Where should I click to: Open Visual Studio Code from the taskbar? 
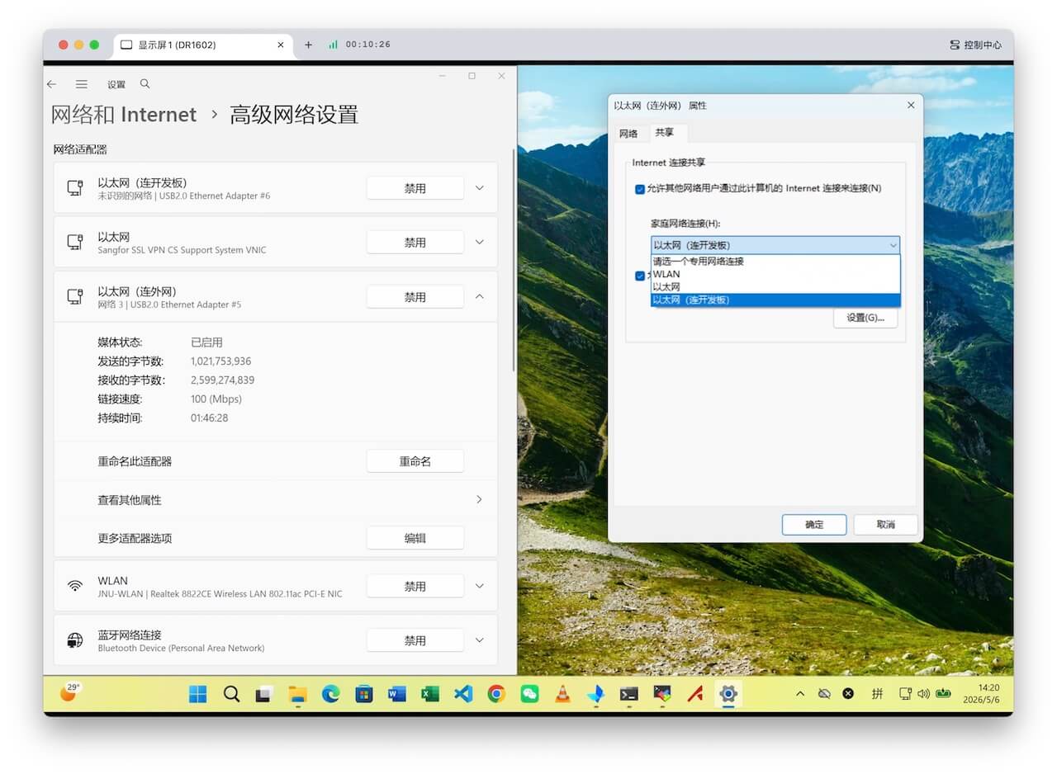coord(463,694)
